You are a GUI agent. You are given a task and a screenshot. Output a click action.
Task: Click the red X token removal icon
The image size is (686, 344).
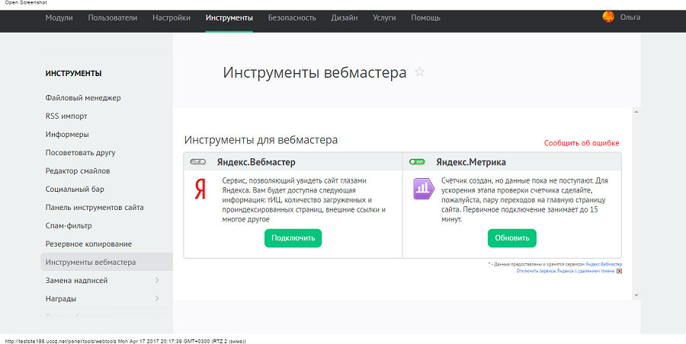(619, 271)
